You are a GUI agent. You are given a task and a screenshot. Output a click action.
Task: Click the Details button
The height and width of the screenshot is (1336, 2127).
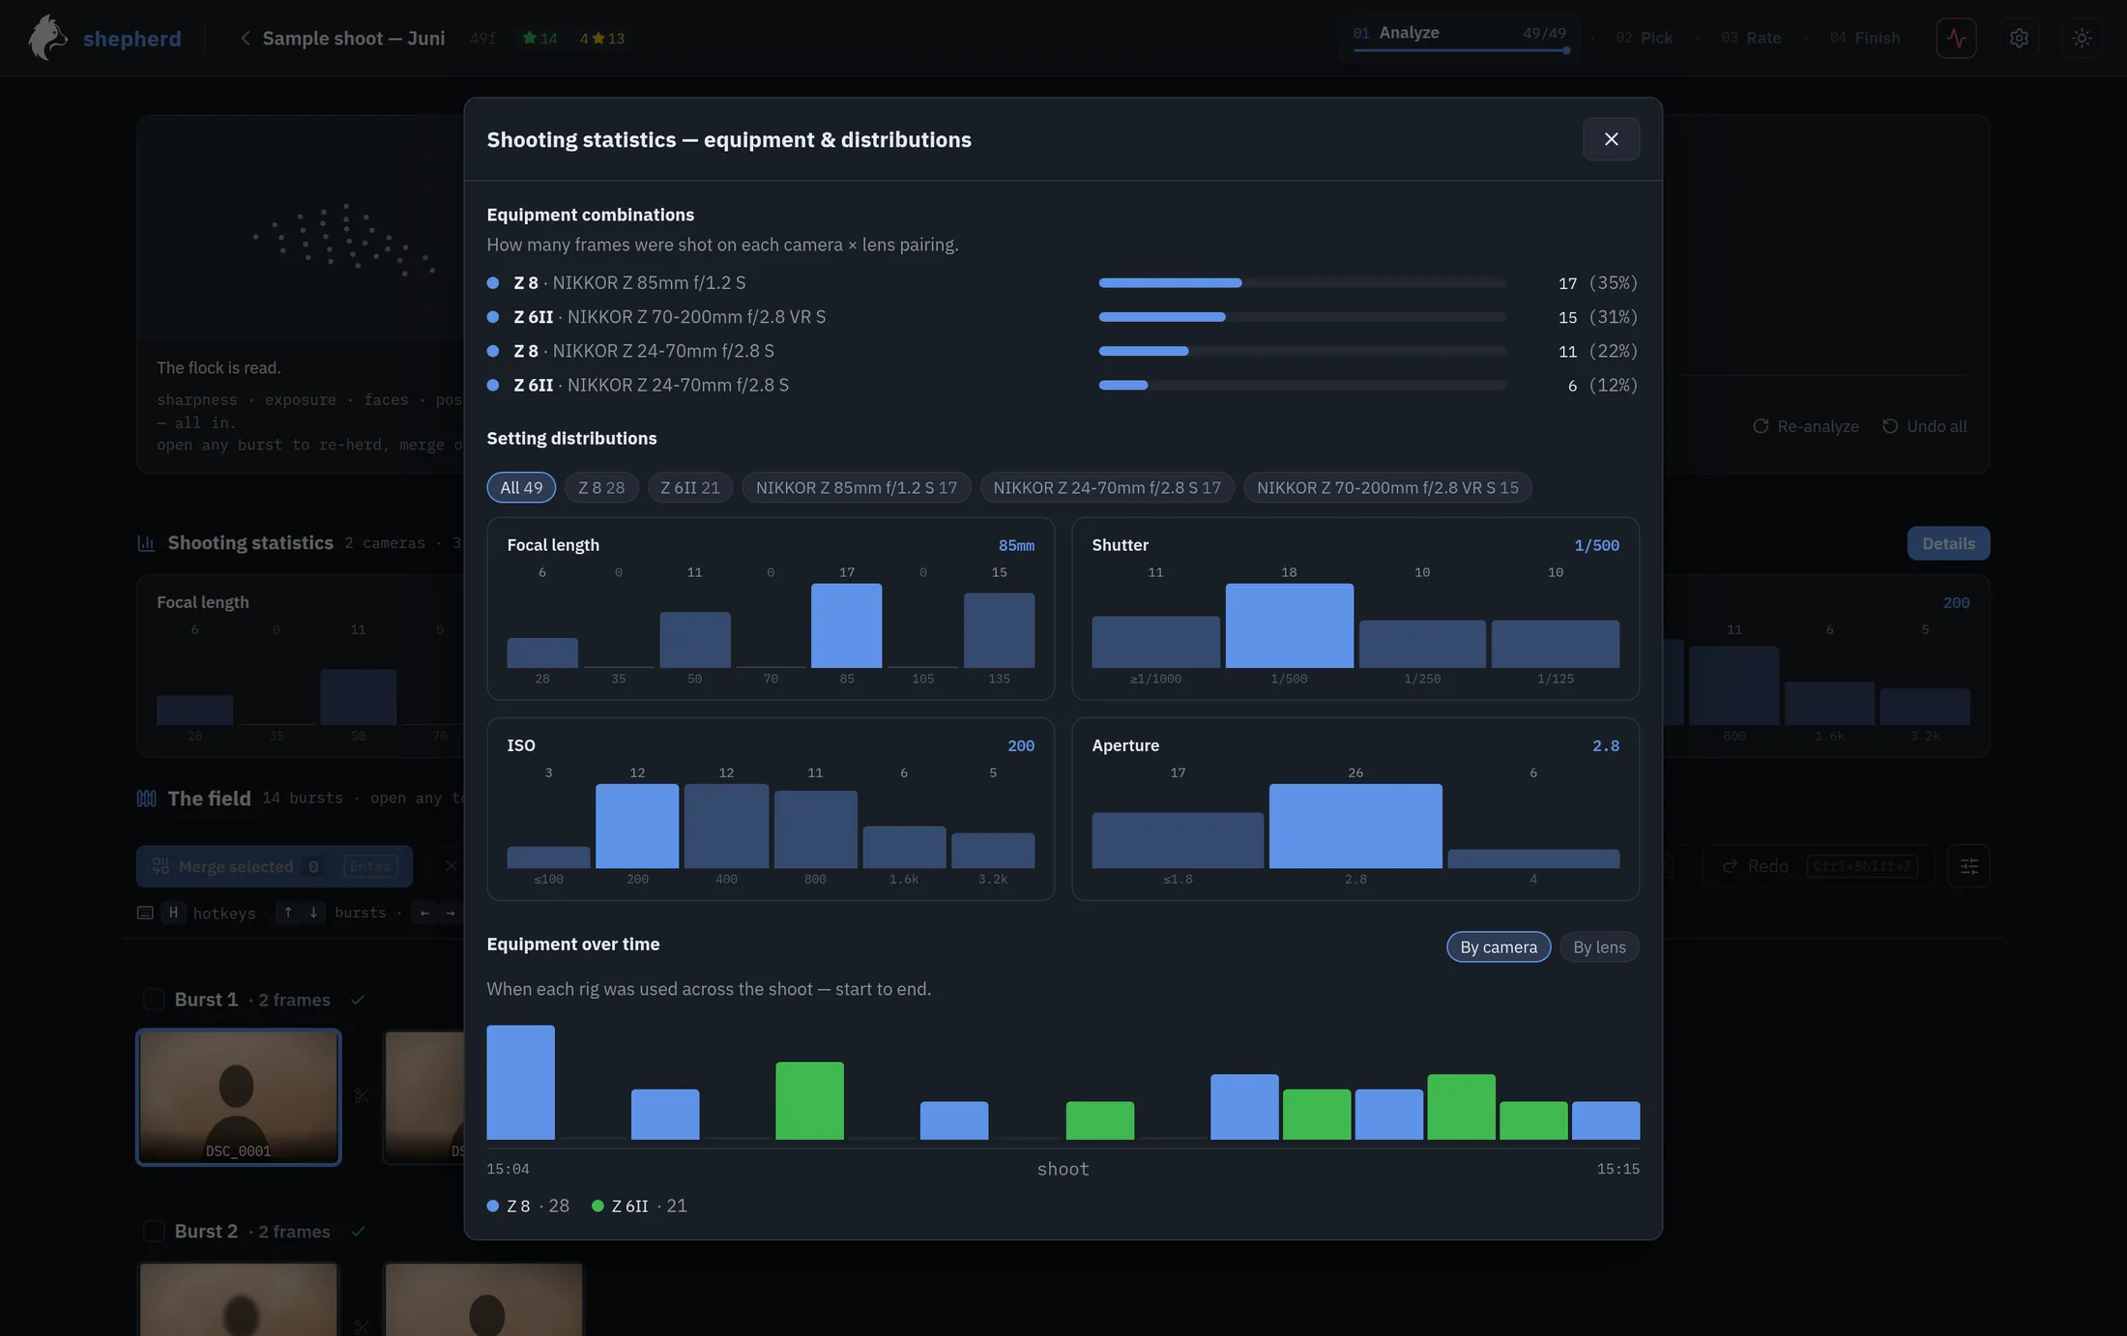coord(1948,543)
